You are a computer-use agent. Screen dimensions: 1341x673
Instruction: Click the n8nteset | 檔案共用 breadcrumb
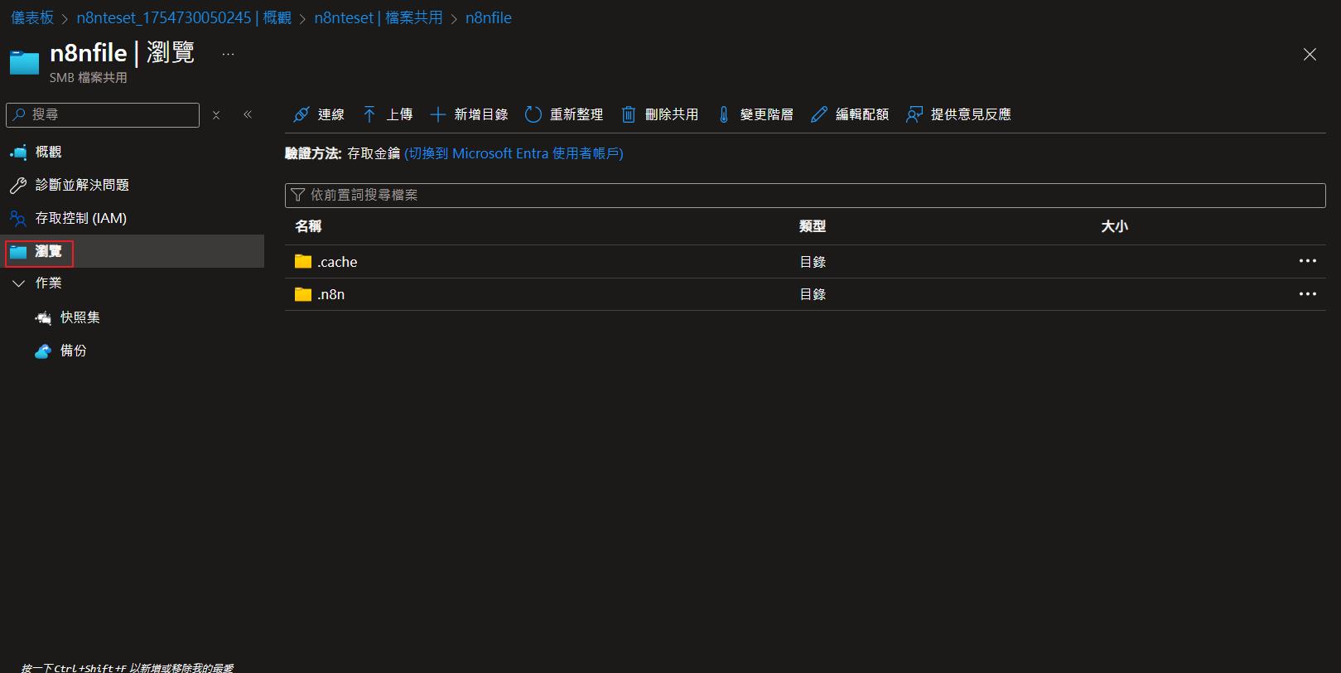pos(379,17)
